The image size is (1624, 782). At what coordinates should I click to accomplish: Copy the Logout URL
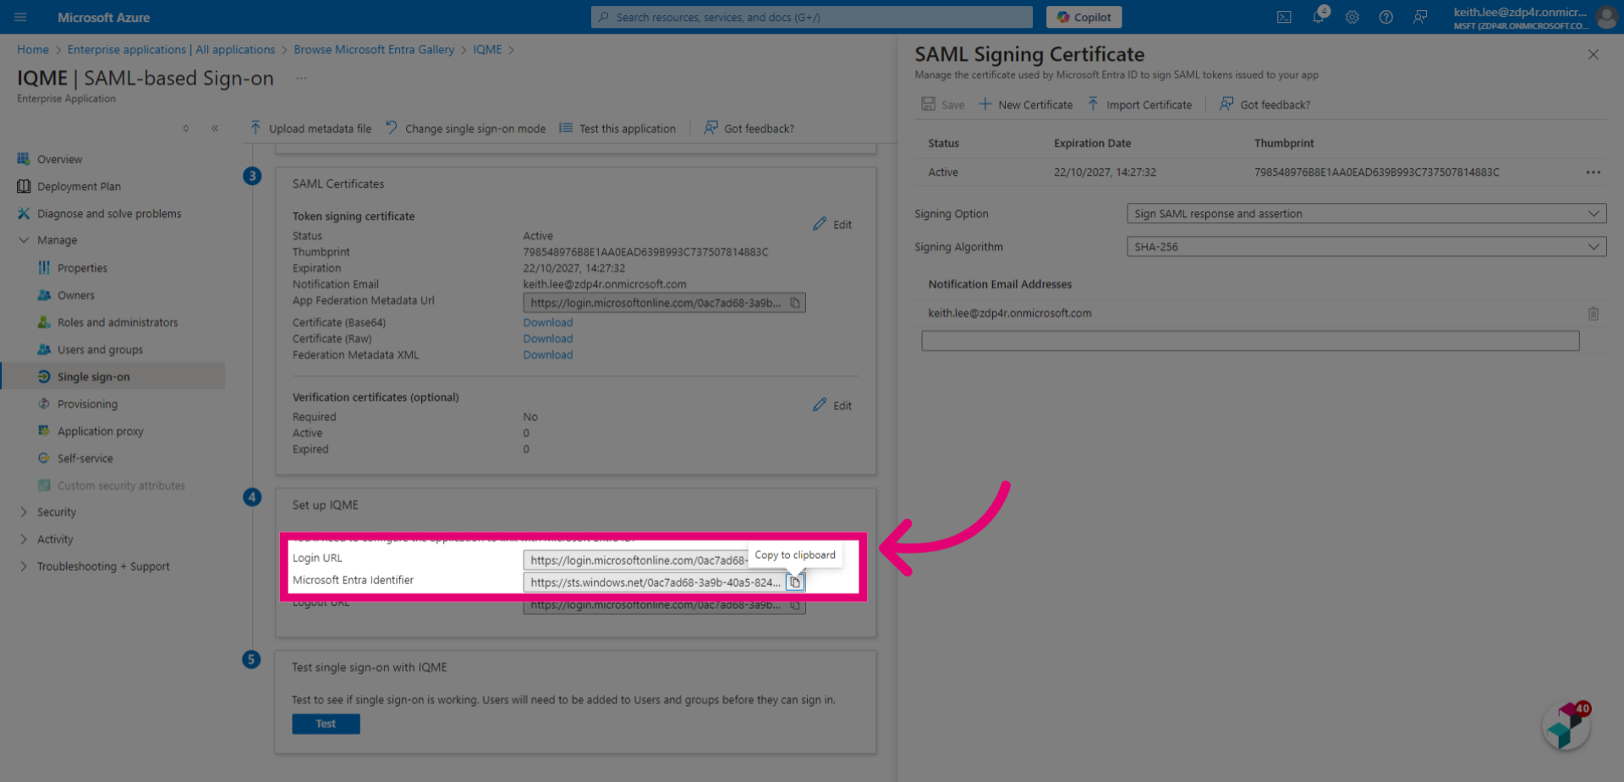coord(795,605)
